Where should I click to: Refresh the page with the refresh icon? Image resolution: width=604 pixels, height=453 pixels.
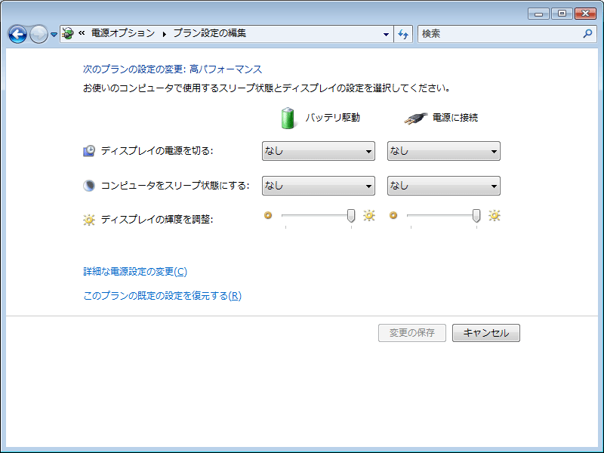pyautogui.click(x=403, y=34)
